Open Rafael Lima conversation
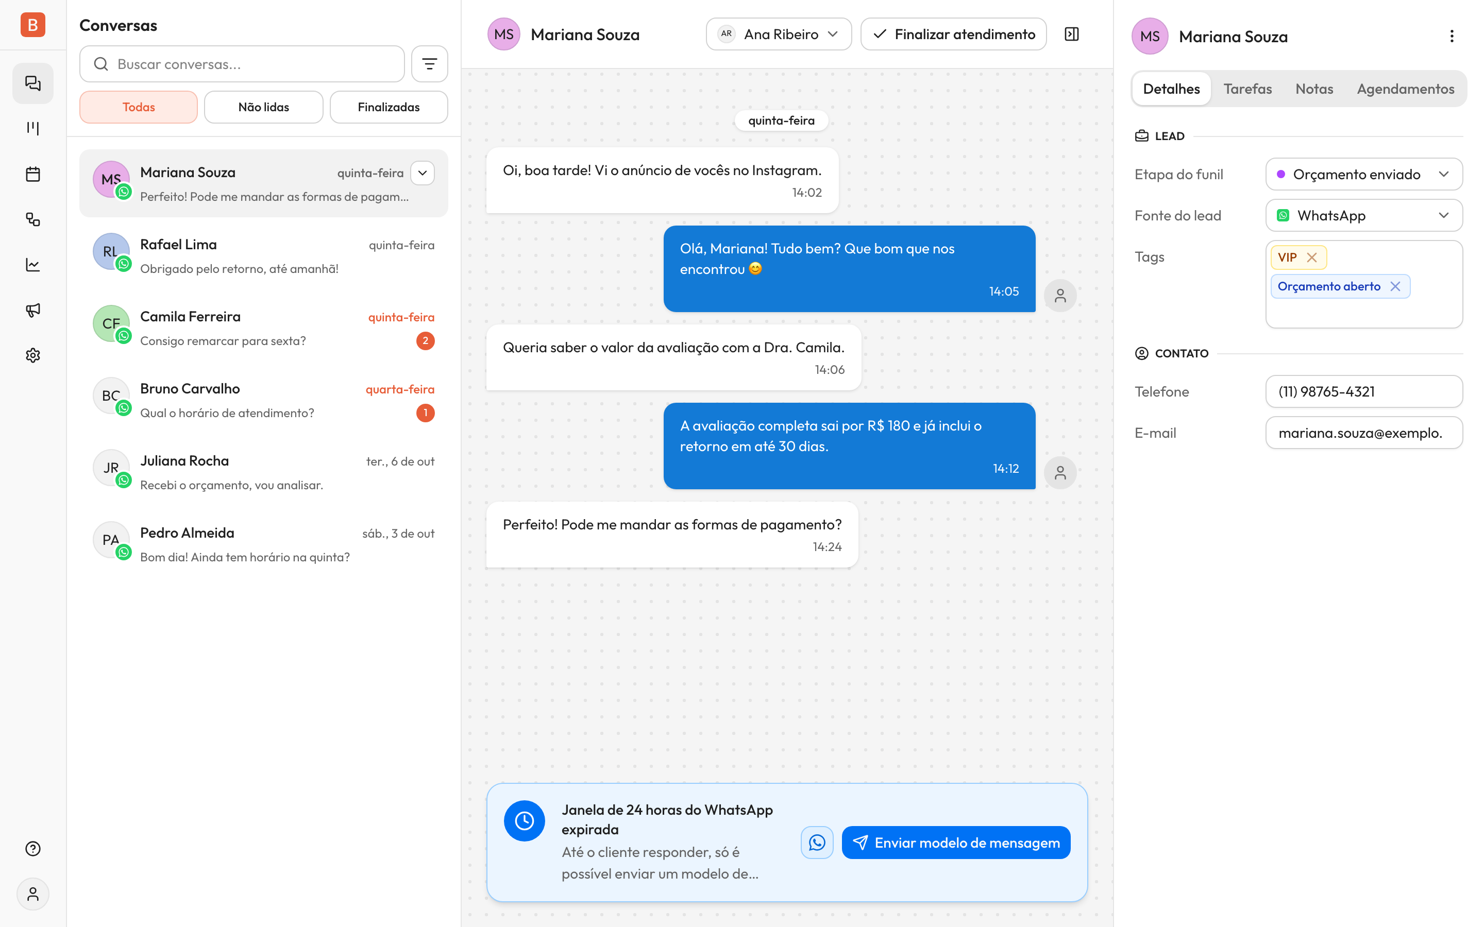 click(x=264, y=255)
